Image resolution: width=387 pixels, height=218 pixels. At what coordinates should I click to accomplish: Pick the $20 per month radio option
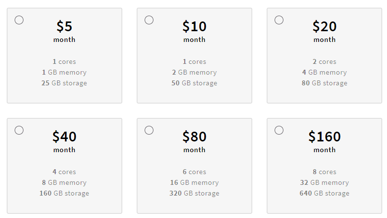pyautogui.click(x=279, y=20)
